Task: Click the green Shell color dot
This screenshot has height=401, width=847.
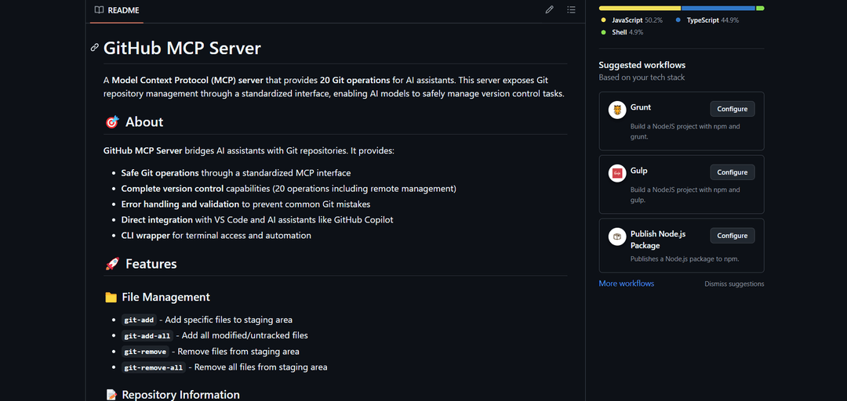Action: point(603,32)
